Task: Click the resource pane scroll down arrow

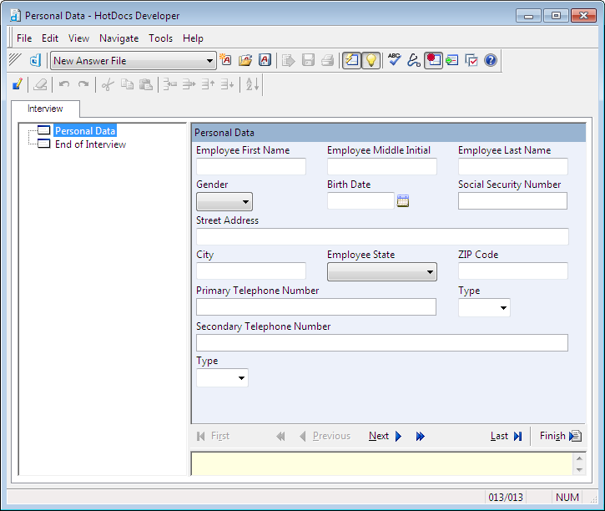Action: (x=579, y=470)
